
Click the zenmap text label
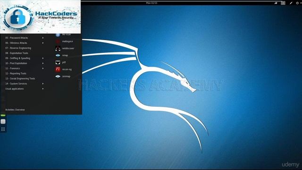click(x=66, y=76)
